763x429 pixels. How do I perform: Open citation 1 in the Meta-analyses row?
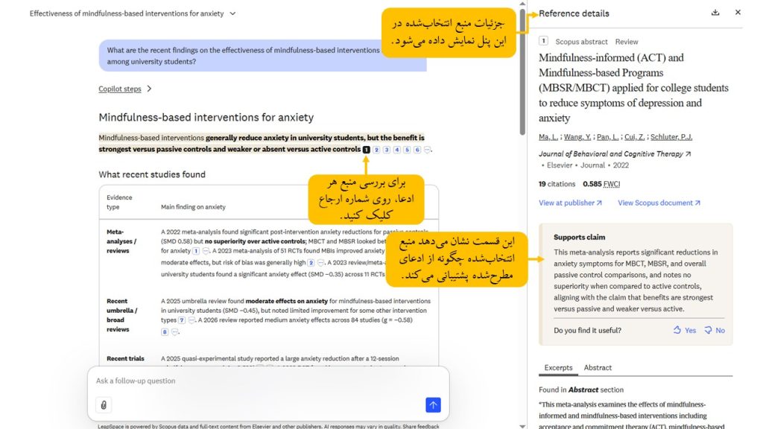(196, 251)
